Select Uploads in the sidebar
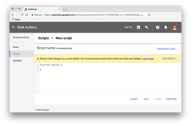Viewport: 191px width, 126px height. [17, 60]
